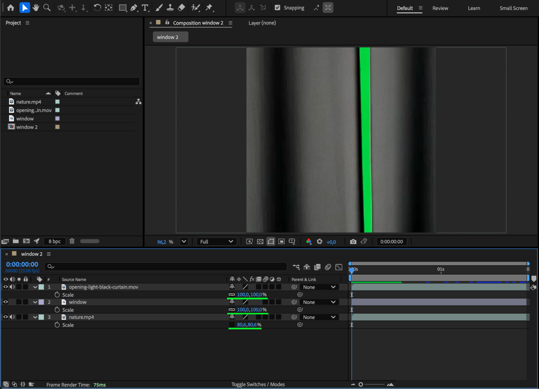
Task: Delete selected project item with trash icon
Action: 72,241
